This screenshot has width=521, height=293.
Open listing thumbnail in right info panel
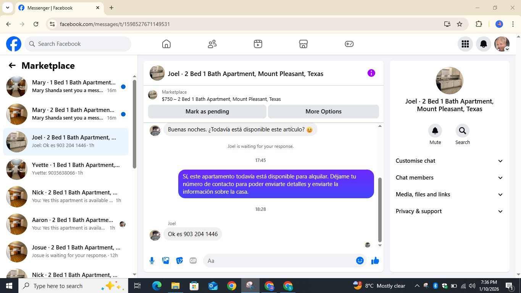pos(450,81)
